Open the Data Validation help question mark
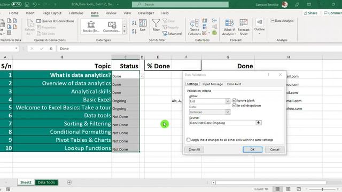342x192 pixels. (268, 75)
